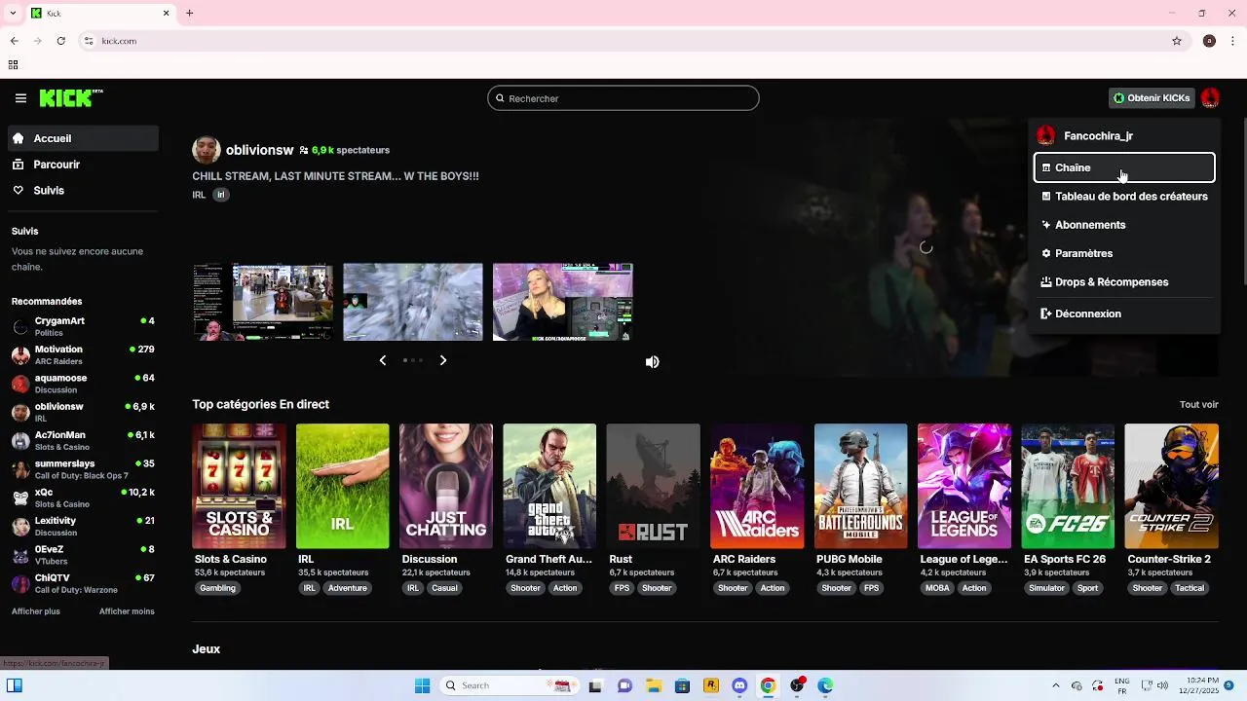Click ChiQTV avatar in sidebar
The image size is (1247, 701).
tap(20, 583)
